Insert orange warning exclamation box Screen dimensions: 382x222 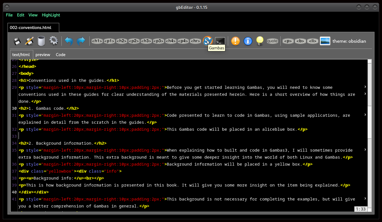(x=235, y=41)
